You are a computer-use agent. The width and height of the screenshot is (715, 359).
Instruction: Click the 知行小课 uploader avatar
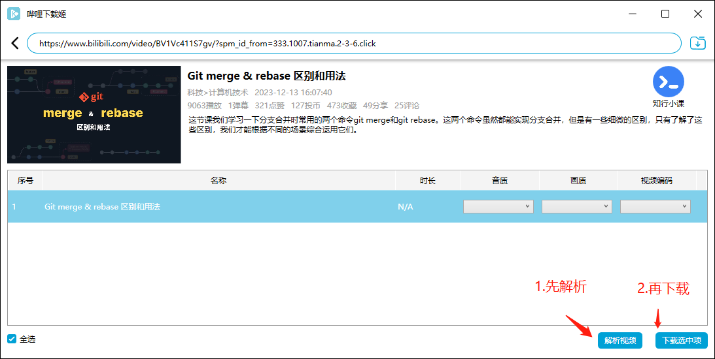(x=668, y=82)
